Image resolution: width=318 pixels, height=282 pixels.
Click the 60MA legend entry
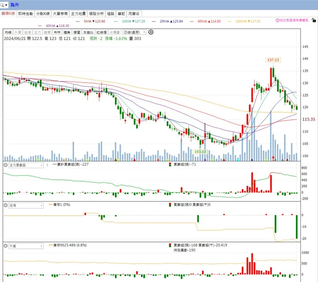point(205,21)
